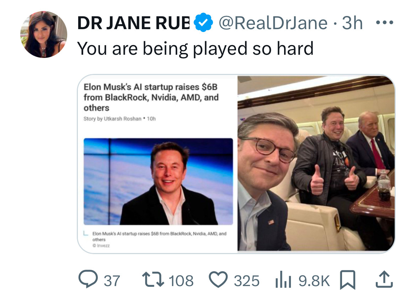This screenshot has width=416, height=296.
Task: Click the "Story by Utkarsh Roshan" byline
Action: point(112,119)
